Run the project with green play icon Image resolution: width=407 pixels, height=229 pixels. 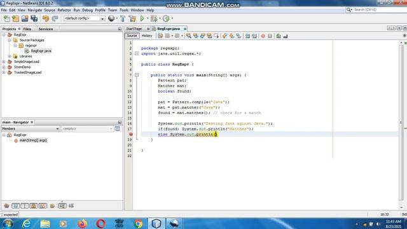pos(142,18)
